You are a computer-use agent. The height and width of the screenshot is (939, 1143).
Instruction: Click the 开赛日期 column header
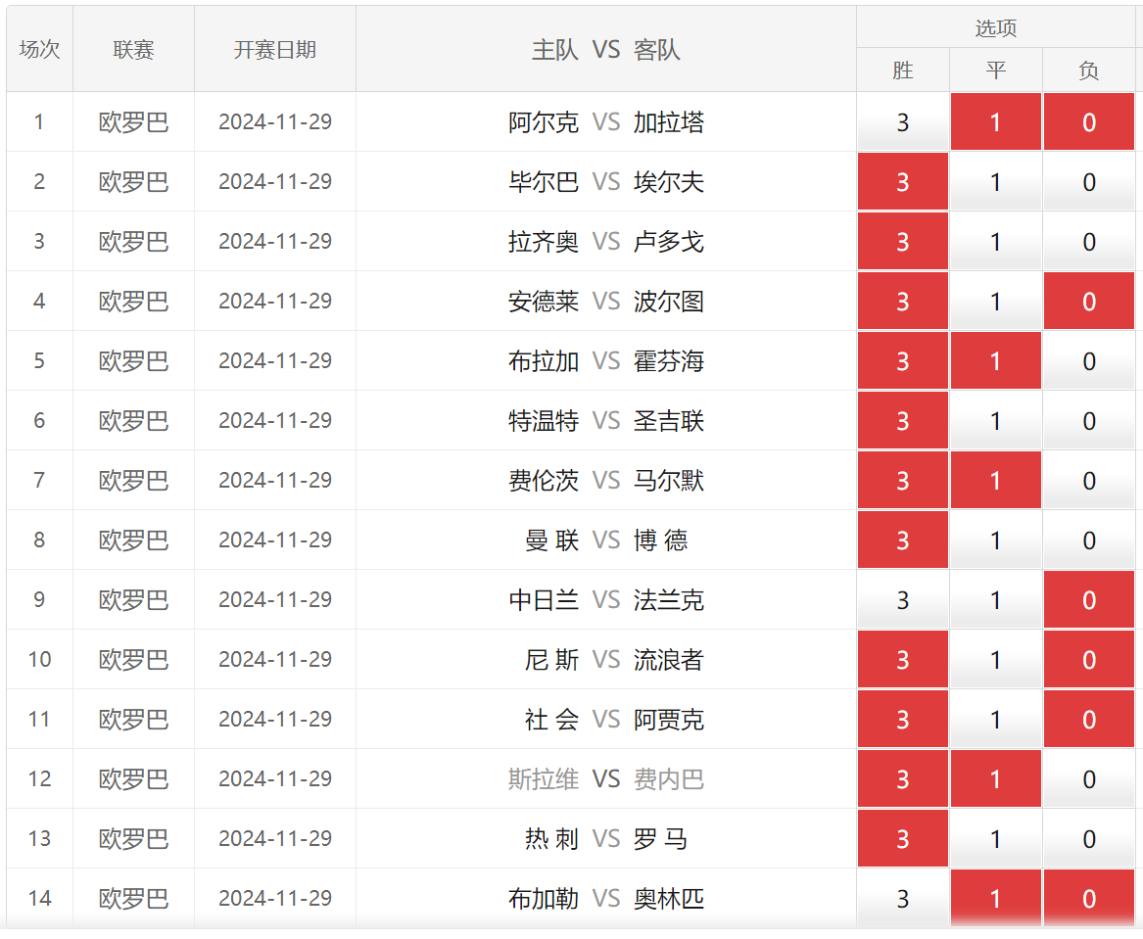point(275,50)
